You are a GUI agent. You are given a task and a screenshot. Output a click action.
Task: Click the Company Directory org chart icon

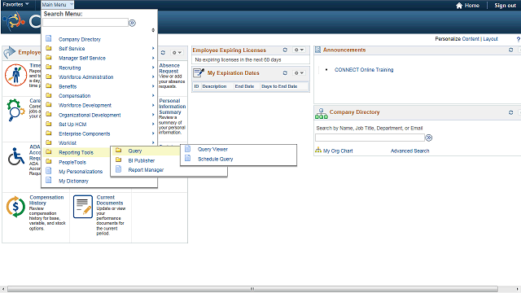click(x=321, y=113)
